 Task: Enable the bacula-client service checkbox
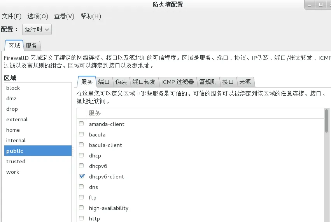81,145
